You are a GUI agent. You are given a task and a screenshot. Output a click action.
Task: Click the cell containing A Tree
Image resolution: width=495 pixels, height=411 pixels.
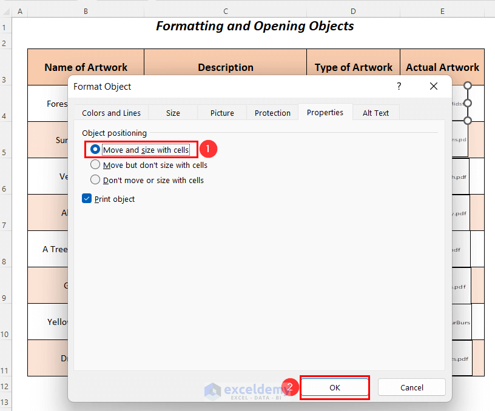point(56,249)
